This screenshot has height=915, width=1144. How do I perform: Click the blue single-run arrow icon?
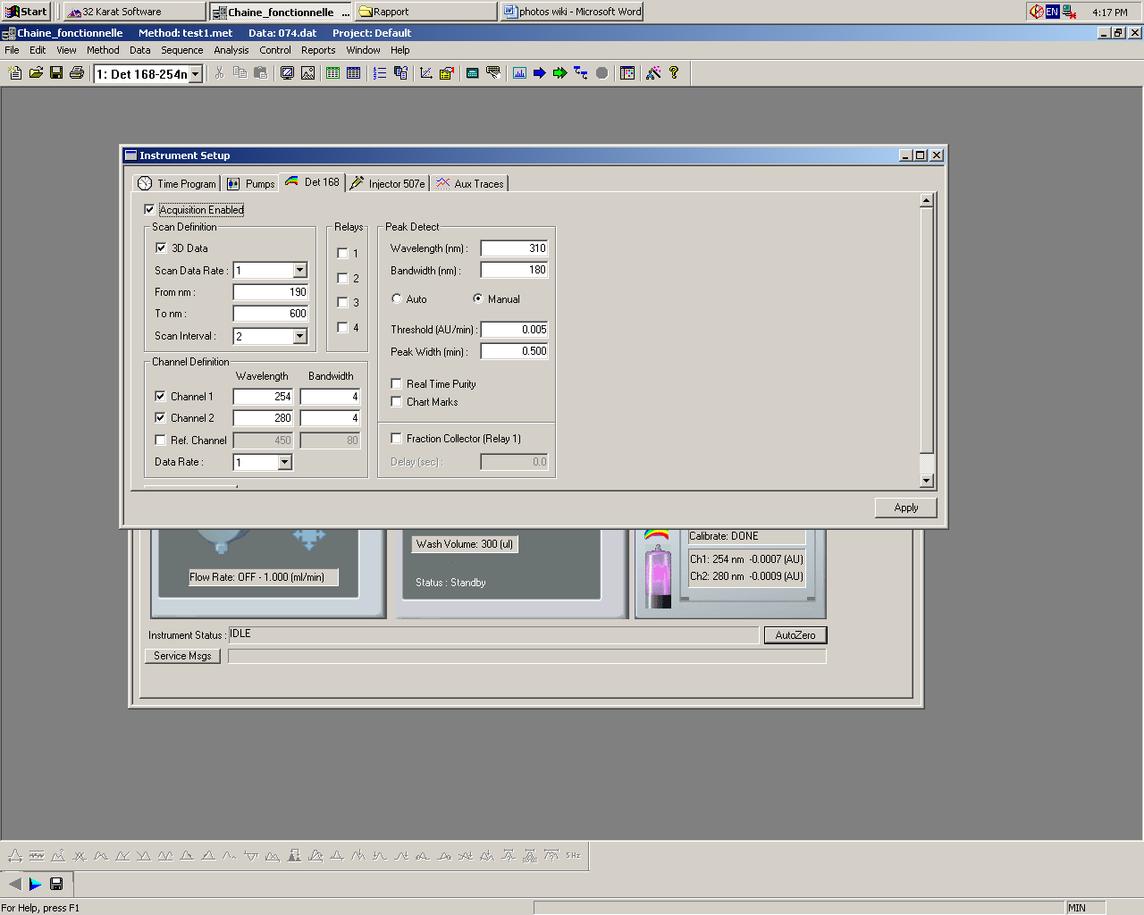pos(540,73)
